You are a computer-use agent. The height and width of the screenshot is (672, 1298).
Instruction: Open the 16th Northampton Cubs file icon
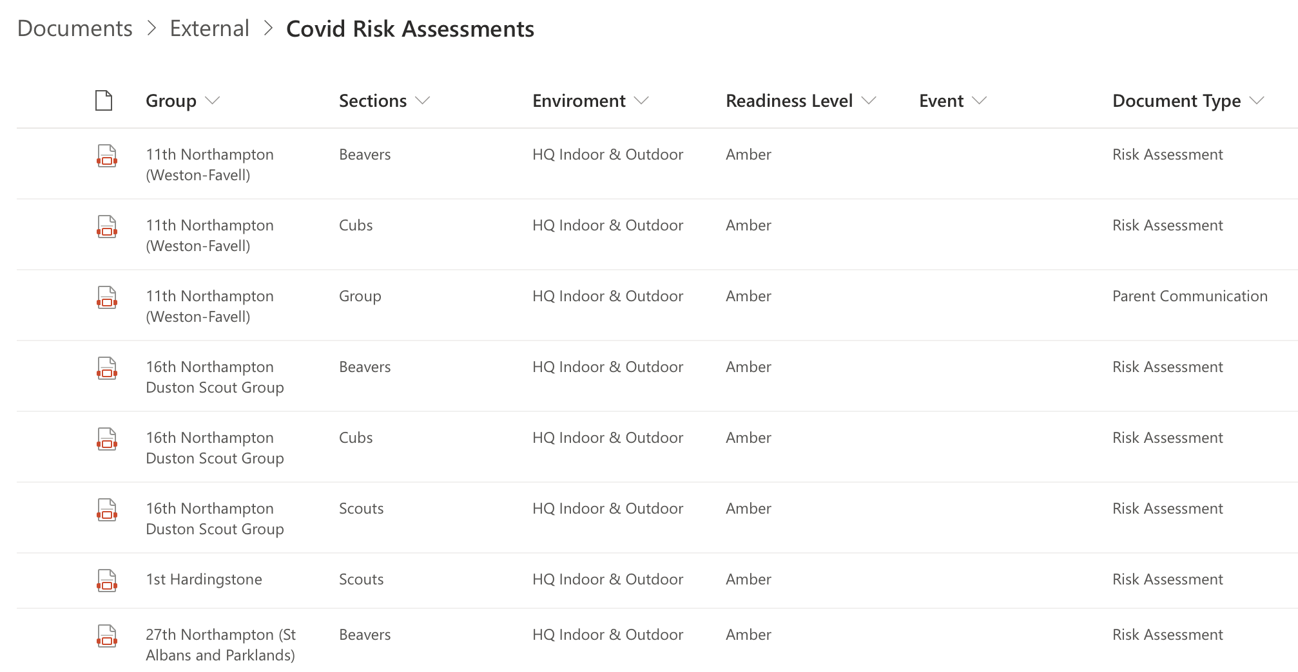[107, 439]
